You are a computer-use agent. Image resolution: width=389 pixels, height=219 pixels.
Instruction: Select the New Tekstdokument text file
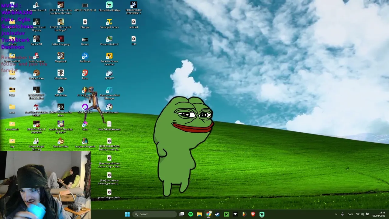(109, 126)
